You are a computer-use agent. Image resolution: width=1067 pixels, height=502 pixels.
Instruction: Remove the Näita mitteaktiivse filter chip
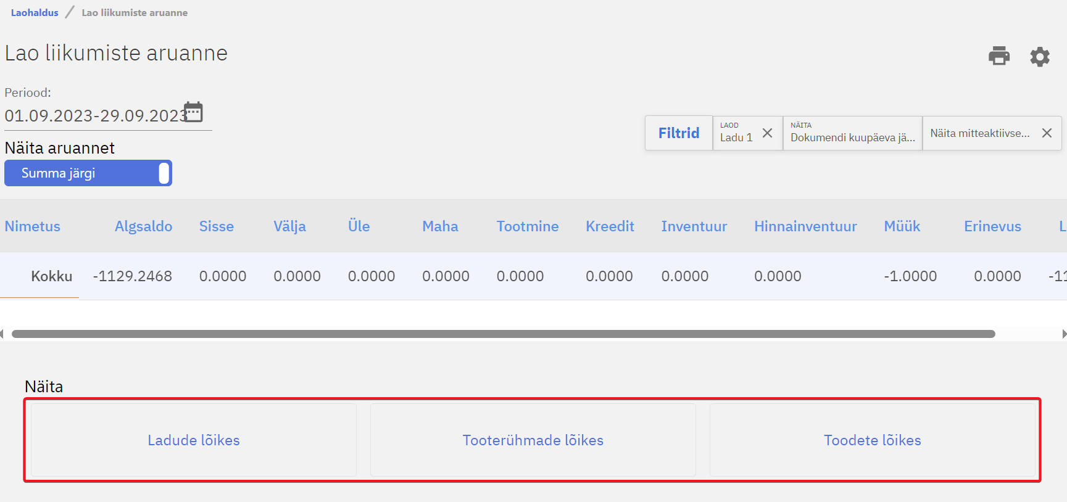pos(1047,133)
